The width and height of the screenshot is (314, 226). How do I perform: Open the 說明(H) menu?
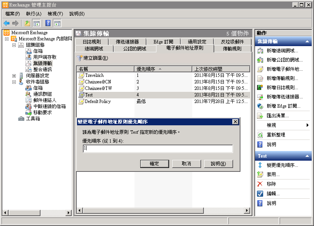coord(77,14)
